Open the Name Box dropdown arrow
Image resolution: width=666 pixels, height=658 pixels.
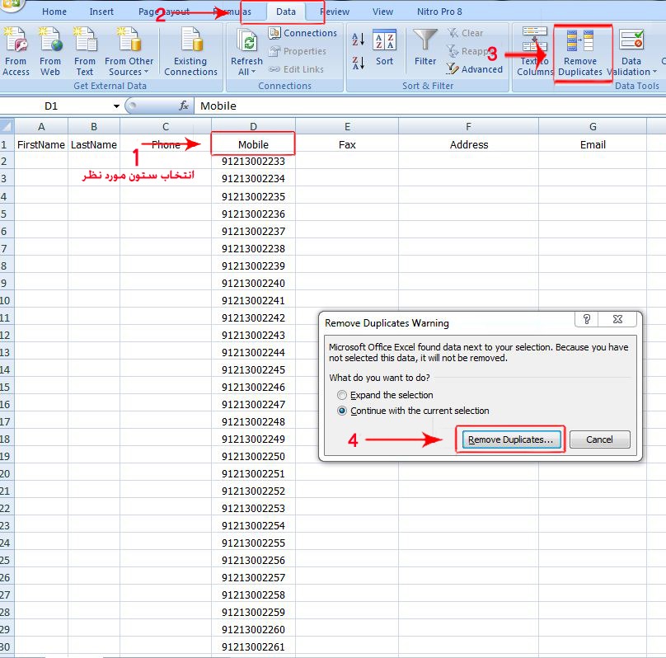pos(116,106)
